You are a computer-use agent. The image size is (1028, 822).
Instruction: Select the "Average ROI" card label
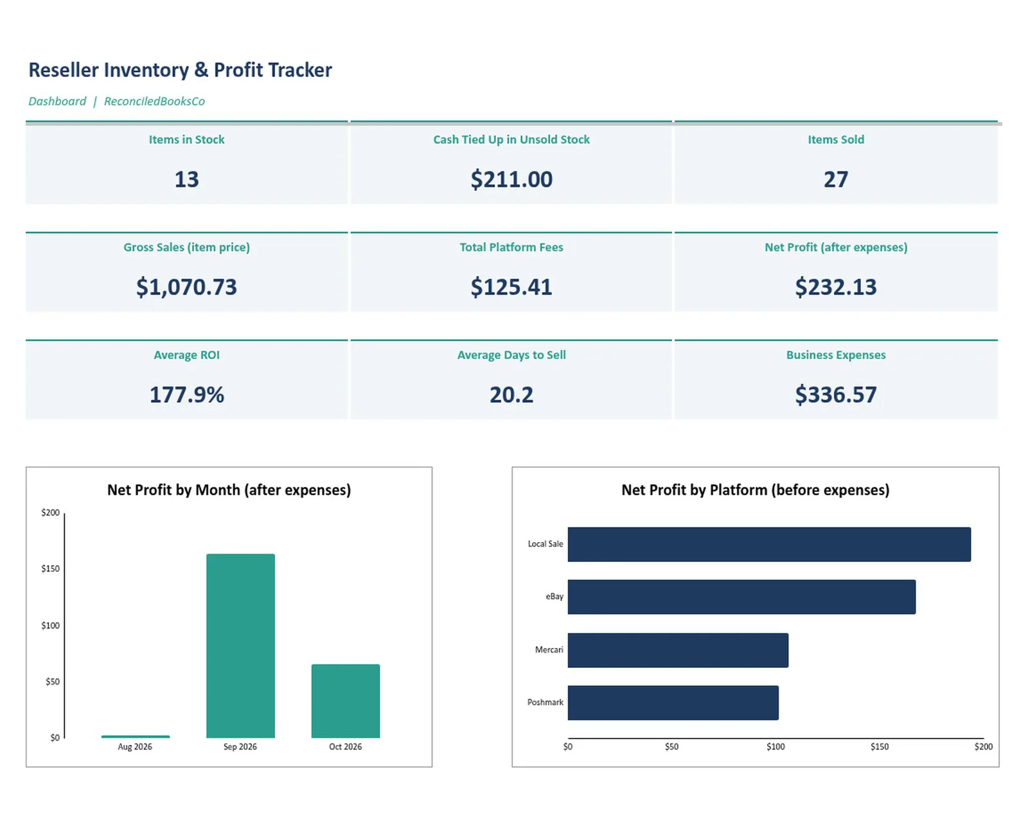[187, 355]
